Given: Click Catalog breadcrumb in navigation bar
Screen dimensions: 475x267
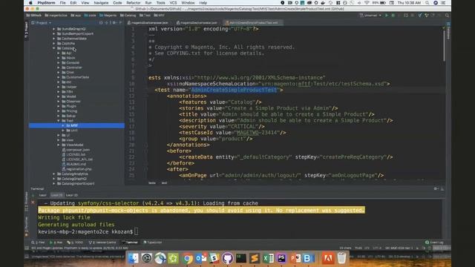Looking at the screenshot, I should click(x=128, y=15).
